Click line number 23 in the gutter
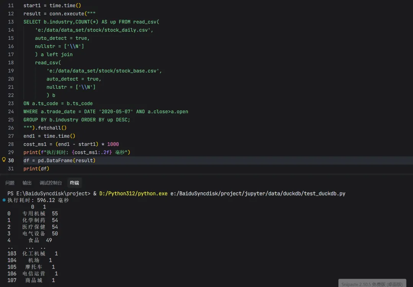 point(11,103)
